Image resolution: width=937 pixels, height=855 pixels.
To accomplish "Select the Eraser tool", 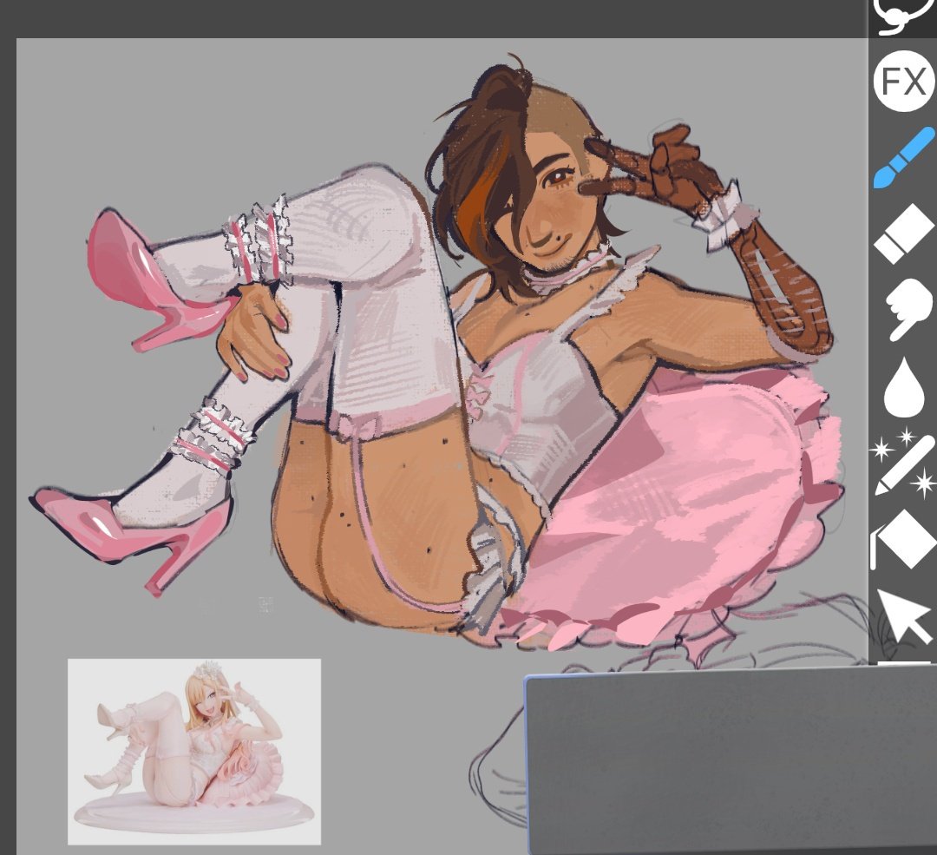I will (x=903, y=233).
